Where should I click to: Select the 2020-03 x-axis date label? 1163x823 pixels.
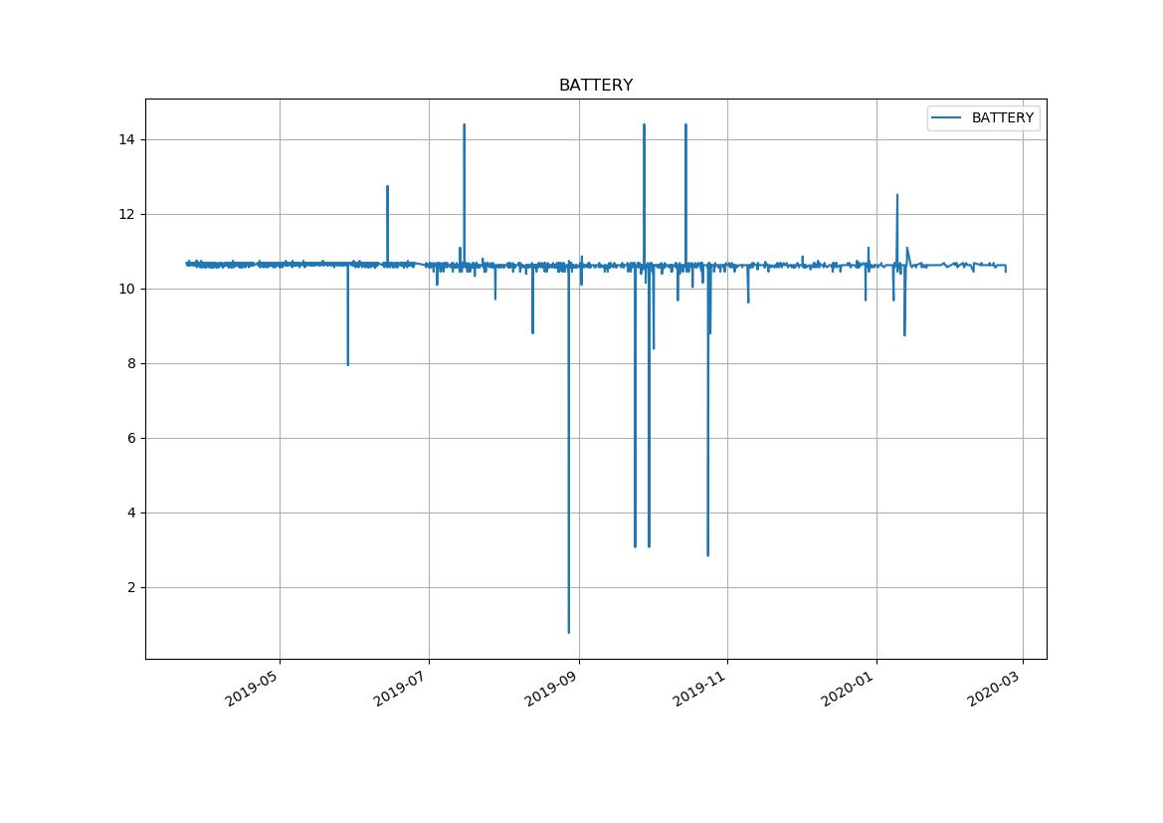click(x=996, y=689)
